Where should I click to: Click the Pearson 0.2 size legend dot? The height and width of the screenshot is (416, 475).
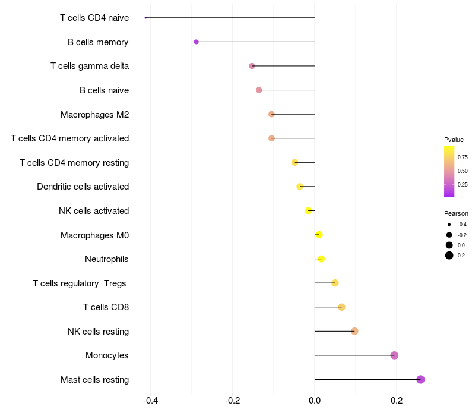(449, 256)
